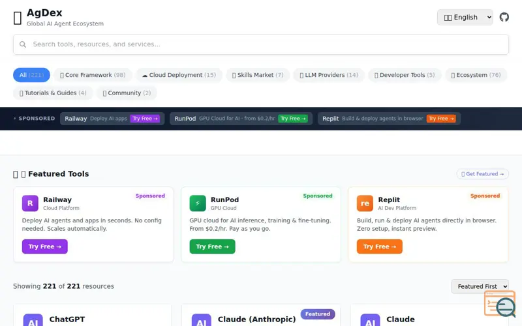Filter by Tutorials & Guides category
The image size is (522, 326).
tap(53, 93)
